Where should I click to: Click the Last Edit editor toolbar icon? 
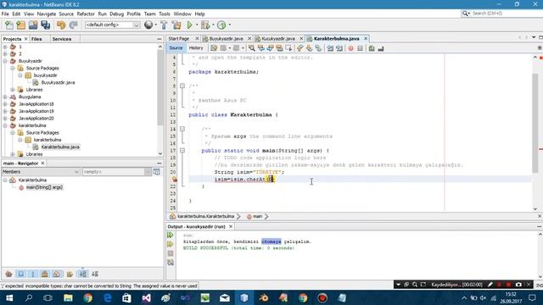coord(214,48)
